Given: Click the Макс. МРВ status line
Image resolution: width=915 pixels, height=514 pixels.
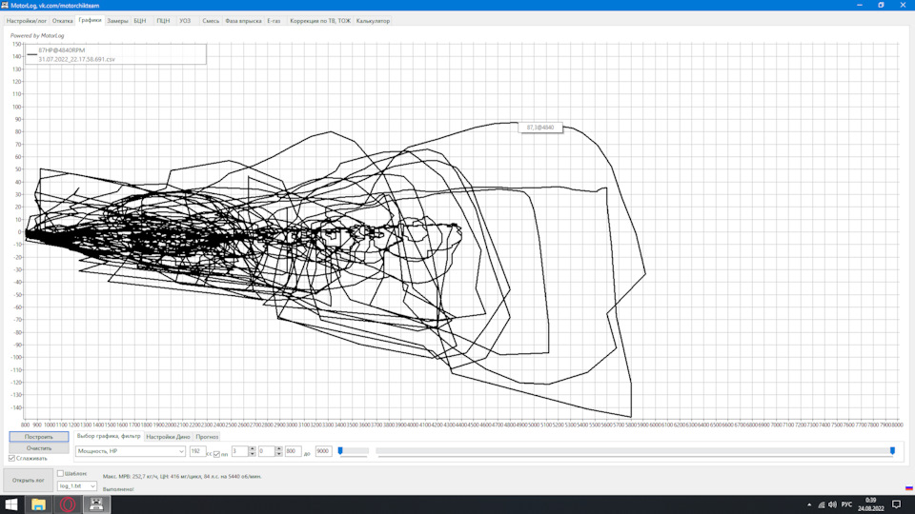Looking at the screenshot, I should point(182,476).
